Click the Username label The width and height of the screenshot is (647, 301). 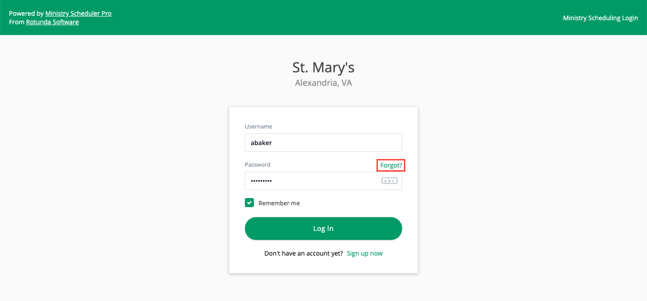(258, 126)
